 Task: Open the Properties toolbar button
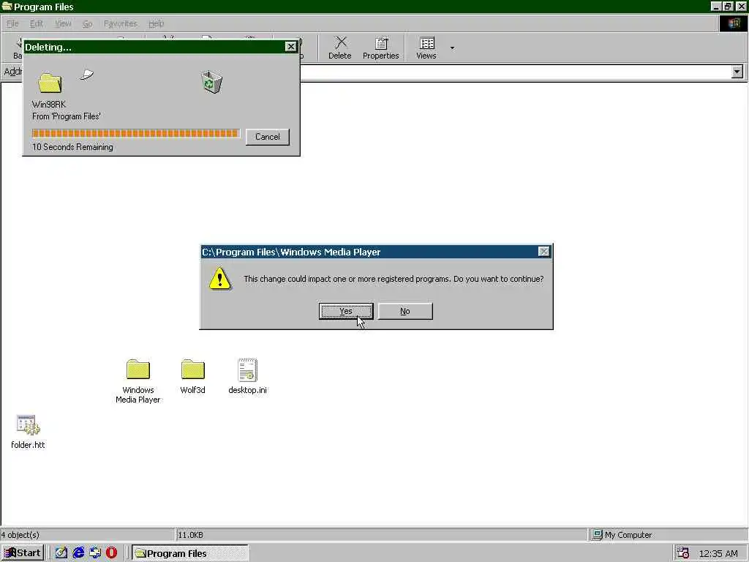click(x=380, y=48)
